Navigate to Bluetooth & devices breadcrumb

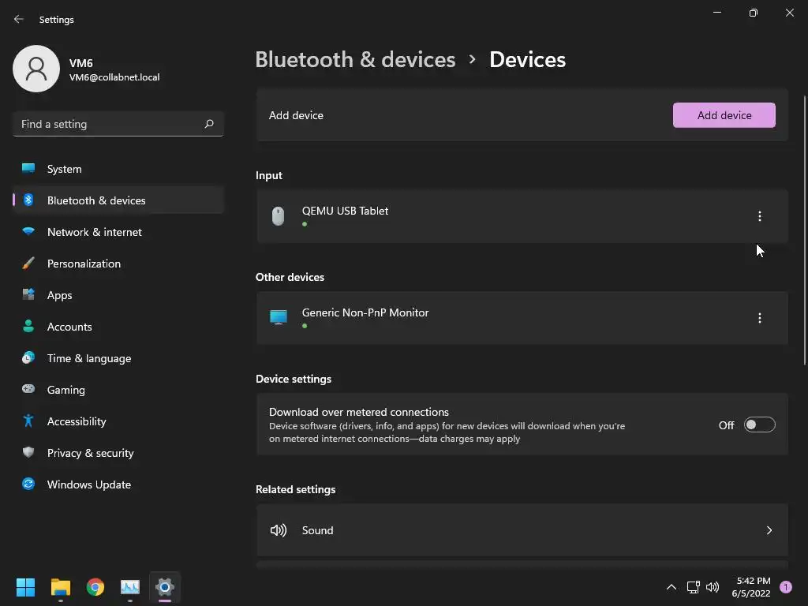click(355, 60)
